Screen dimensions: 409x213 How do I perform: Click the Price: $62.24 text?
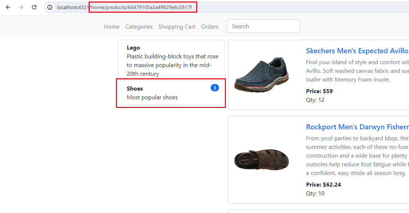[x=323, y=185]
